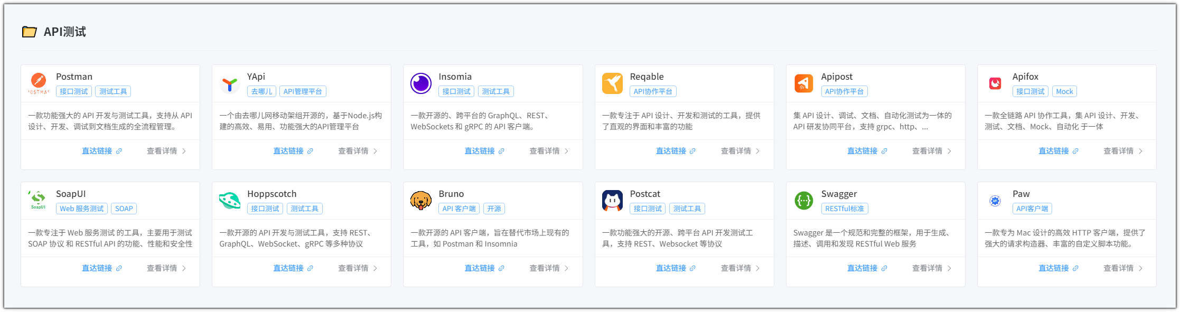Image resolution: width=1180 pixels, height=312 pixels.
Task: Click the Postman card title
Action: pos(74,77)
